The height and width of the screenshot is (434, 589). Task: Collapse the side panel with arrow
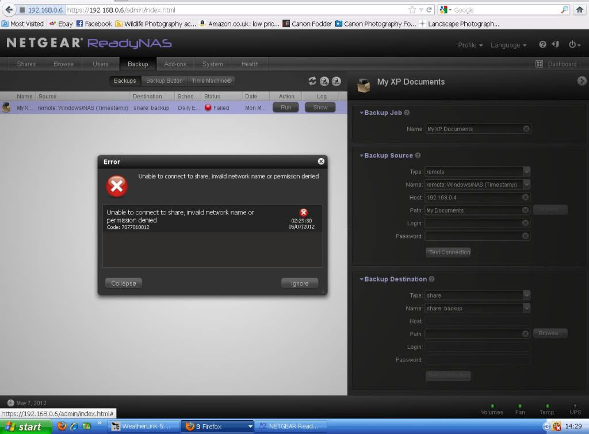582,82
